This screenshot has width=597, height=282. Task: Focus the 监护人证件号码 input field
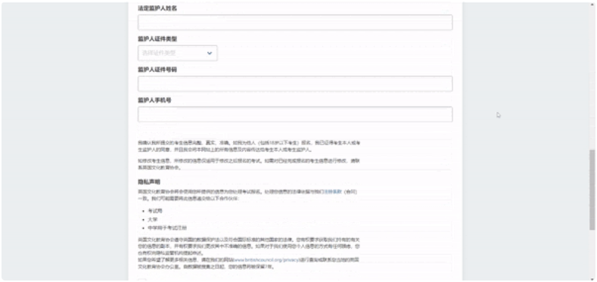(x=295, y=84)
